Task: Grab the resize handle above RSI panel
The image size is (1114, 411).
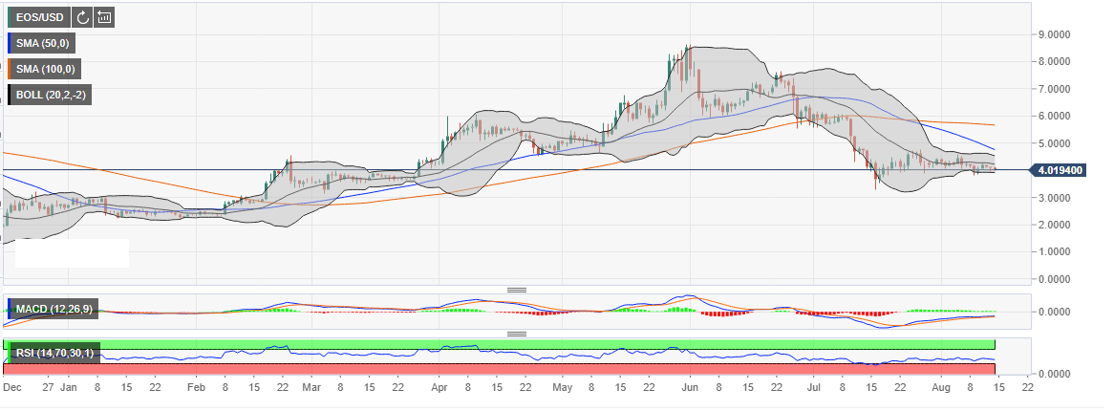Action: pyautogui.click(x=517, y=334)
